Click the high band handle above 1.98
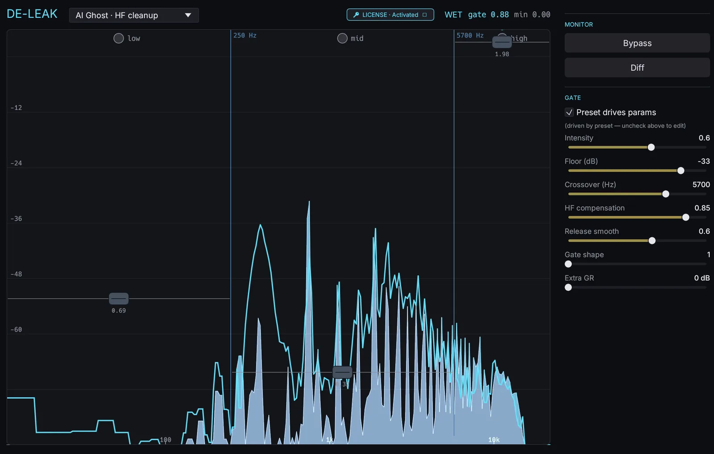Viewport: 714px width, 454px height. (x=502, y=42)
